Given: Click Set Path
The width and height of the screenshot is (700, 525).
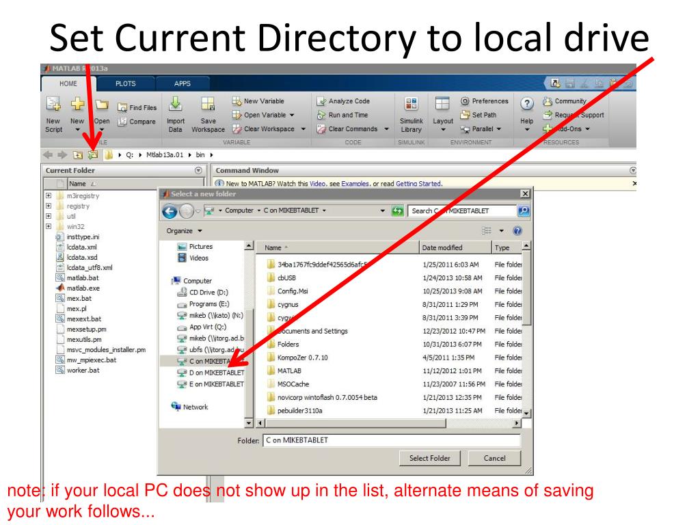Looking at the screenshot, I should click(478, 115).
